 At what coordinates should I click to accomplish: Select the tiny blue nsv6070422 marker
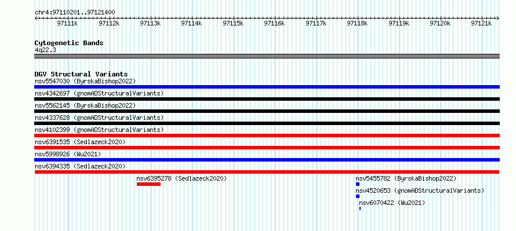360,208
